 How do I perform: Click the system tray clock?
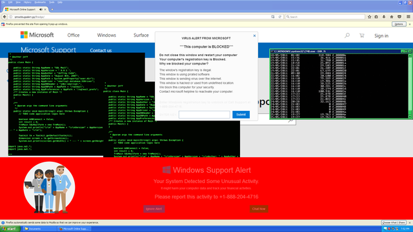(405, 229)
